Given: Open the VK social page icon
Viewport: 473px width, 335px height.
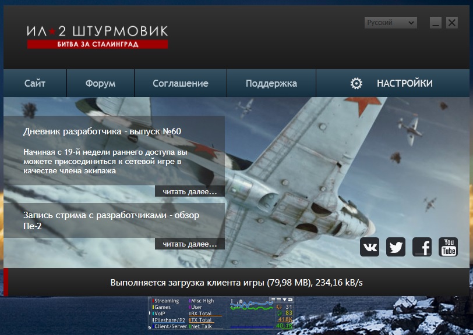Looking at the screenshot, I should [x=369, y=247].
